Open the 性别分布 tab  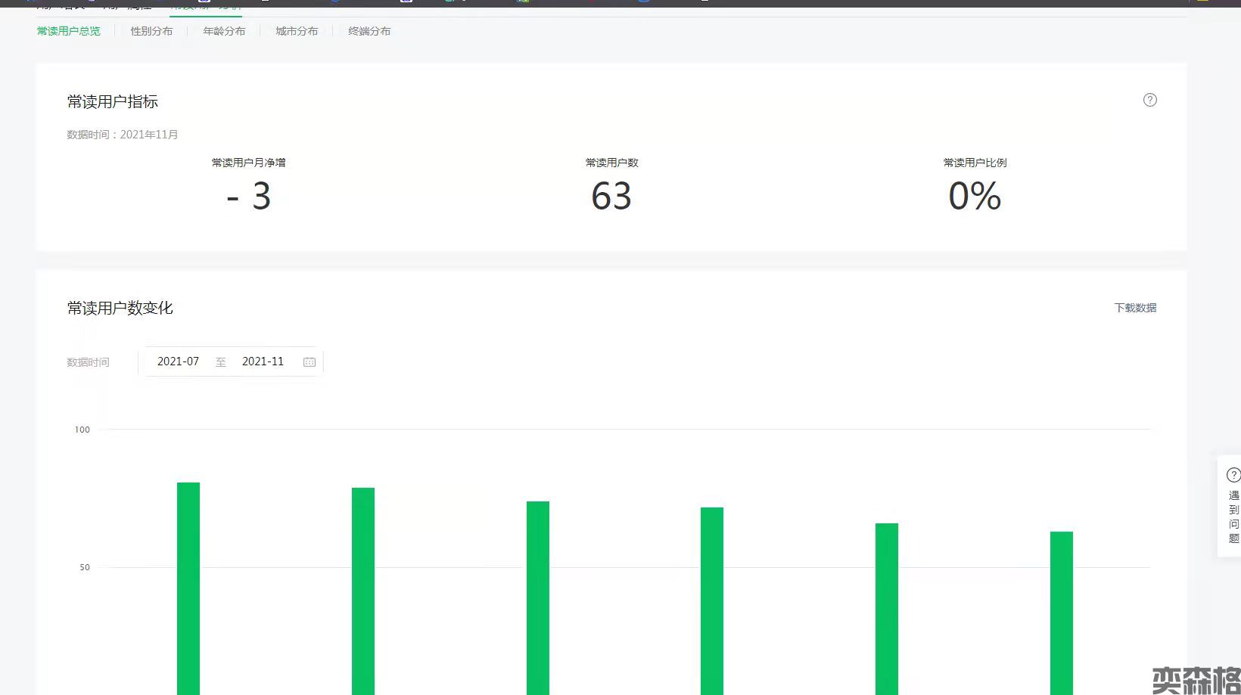coord(151,31)
